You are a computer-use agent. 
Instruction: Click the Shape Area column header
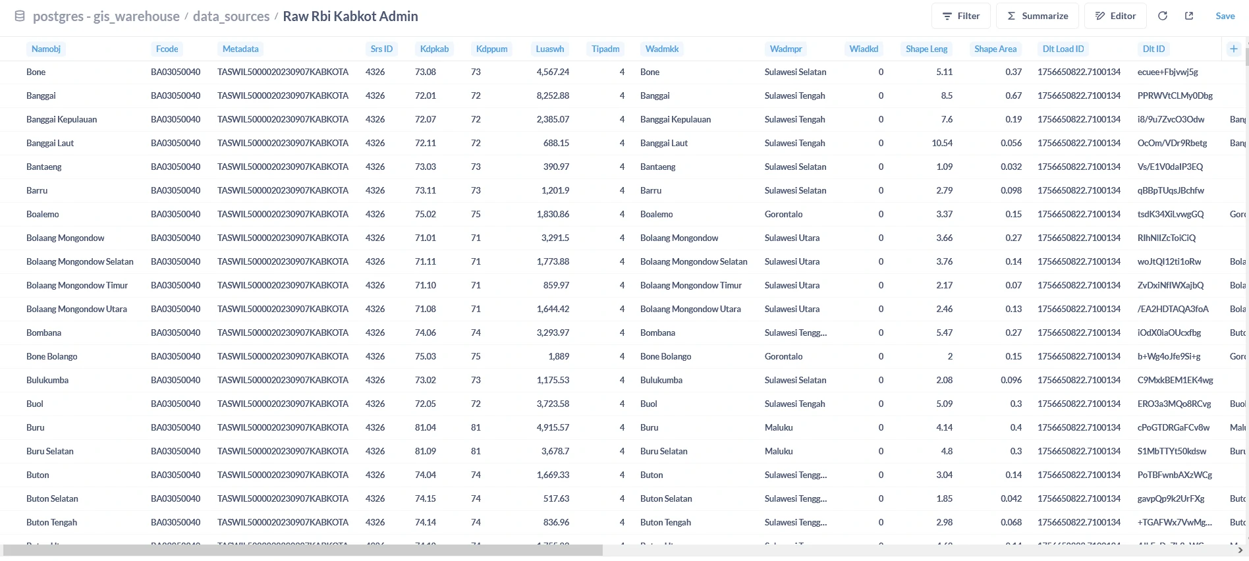tap(995, 49)
